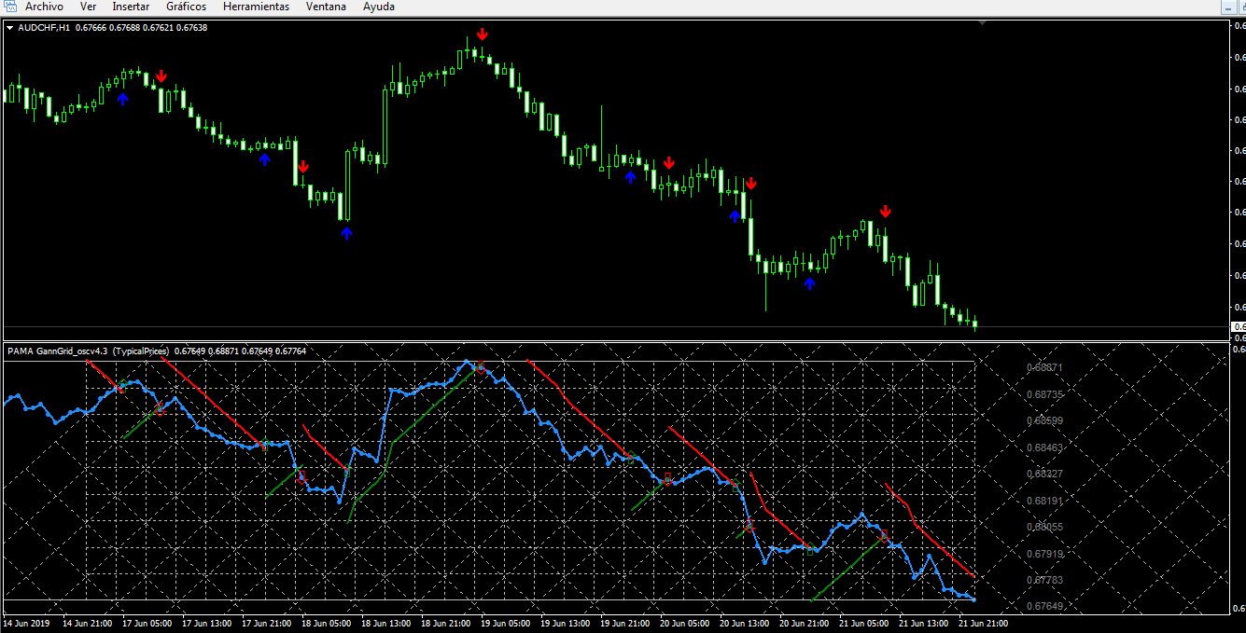
Task: Click the 17 Jun 05:00 time label
Action: pos(147,623)
